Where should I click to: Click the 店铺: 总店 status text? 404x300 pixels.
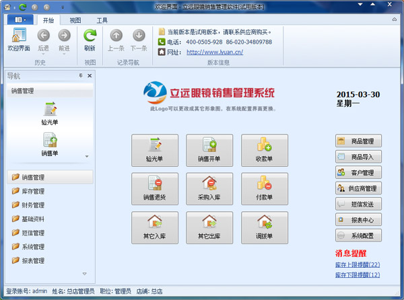(149, 291)
